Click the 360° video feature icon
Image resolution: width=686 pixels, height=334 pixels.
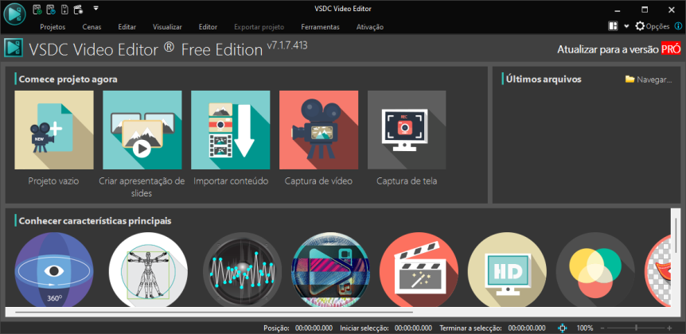coord(54,270)
